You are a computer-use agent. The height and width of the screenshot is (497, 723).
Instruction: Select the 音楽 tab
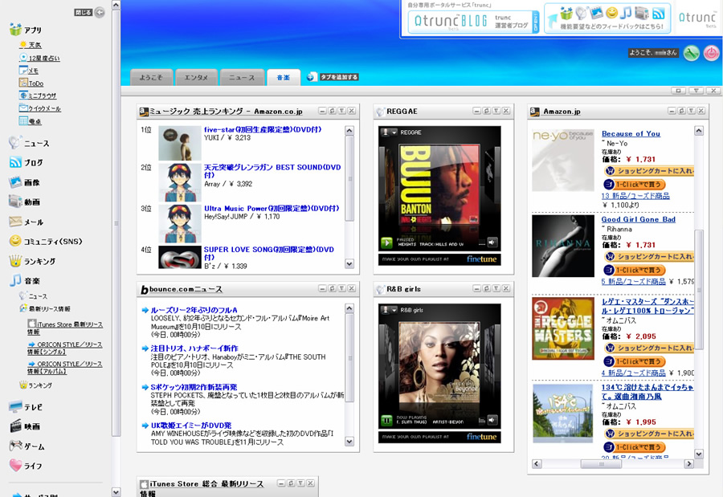[283, 77]
